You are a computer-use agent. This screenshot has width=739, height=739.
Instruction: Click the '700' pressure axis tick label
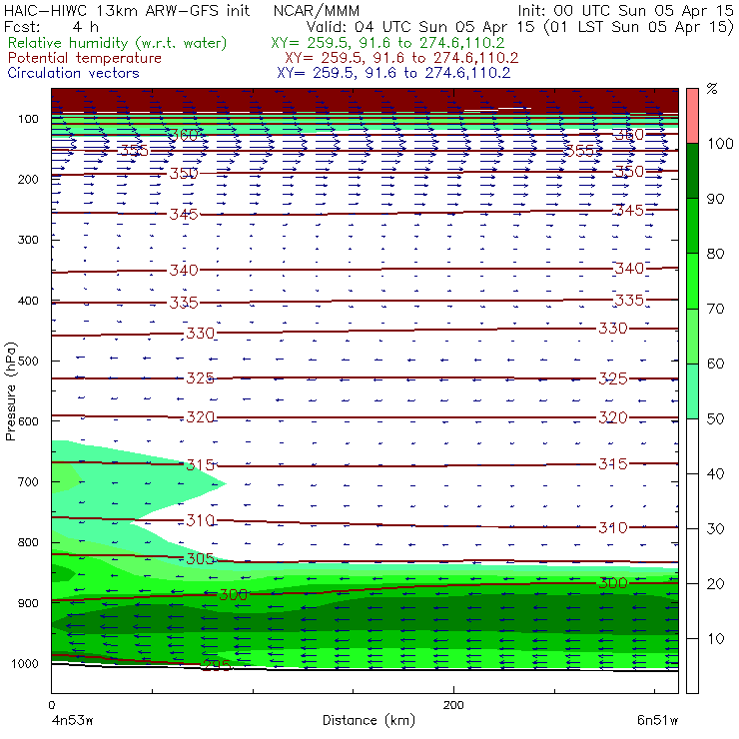click(28, 481)
